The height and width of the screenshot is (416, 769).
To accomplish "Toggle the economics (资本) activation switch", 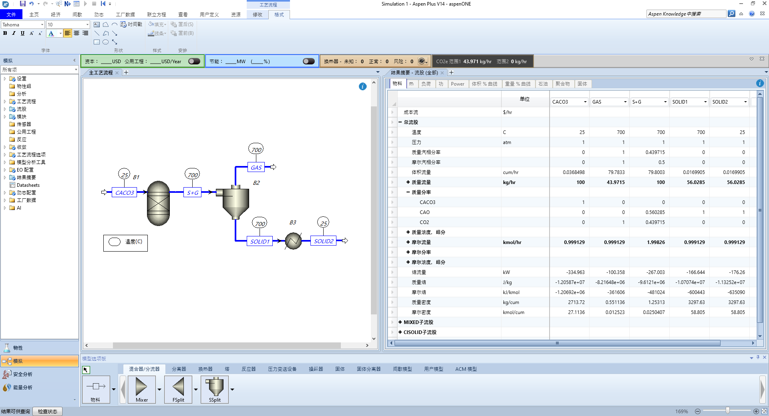I will click(x=194, y=61).
